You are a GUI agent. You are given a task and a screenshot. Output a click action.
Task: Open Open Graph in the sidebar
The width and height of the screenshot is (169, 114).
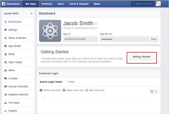tap(18, 62)
